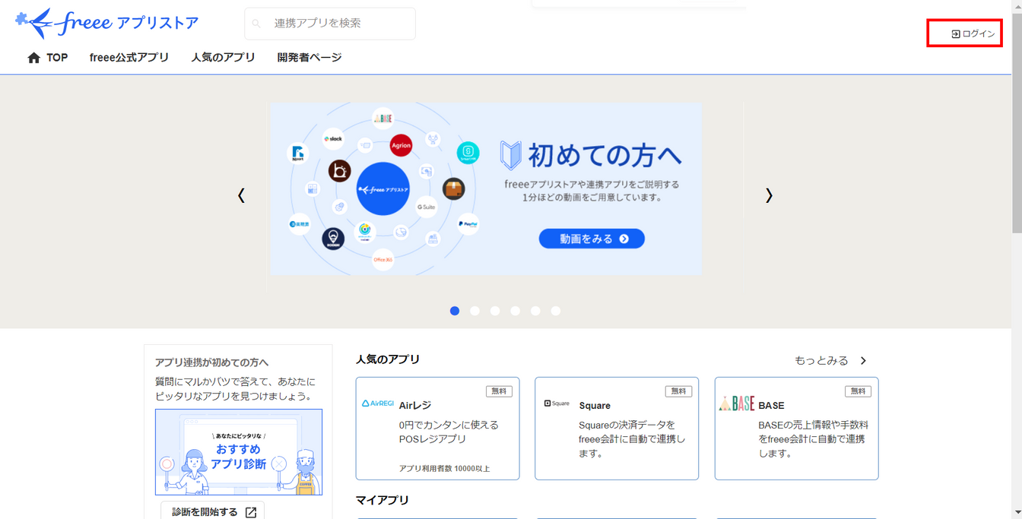
Task: Open the TOP home navigation item
Action: tap(47, 58)
